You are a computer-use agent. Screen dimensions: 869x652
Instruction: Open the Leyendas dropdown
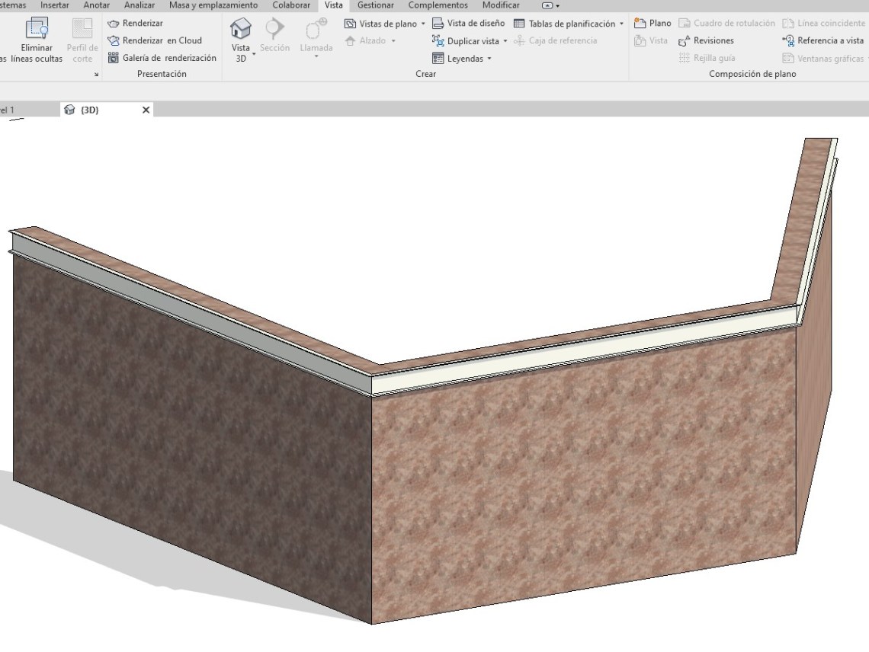[489, 59]
